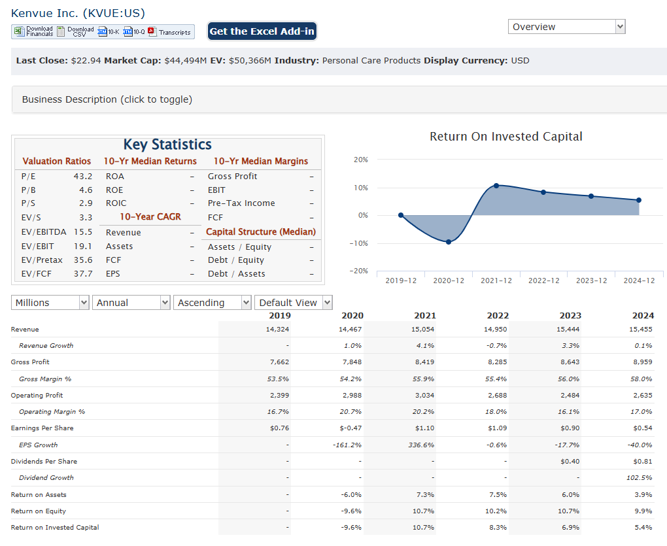Click the Dividends Per Share row label
Viewport: 667px width, 546px height.
point(44,462)
